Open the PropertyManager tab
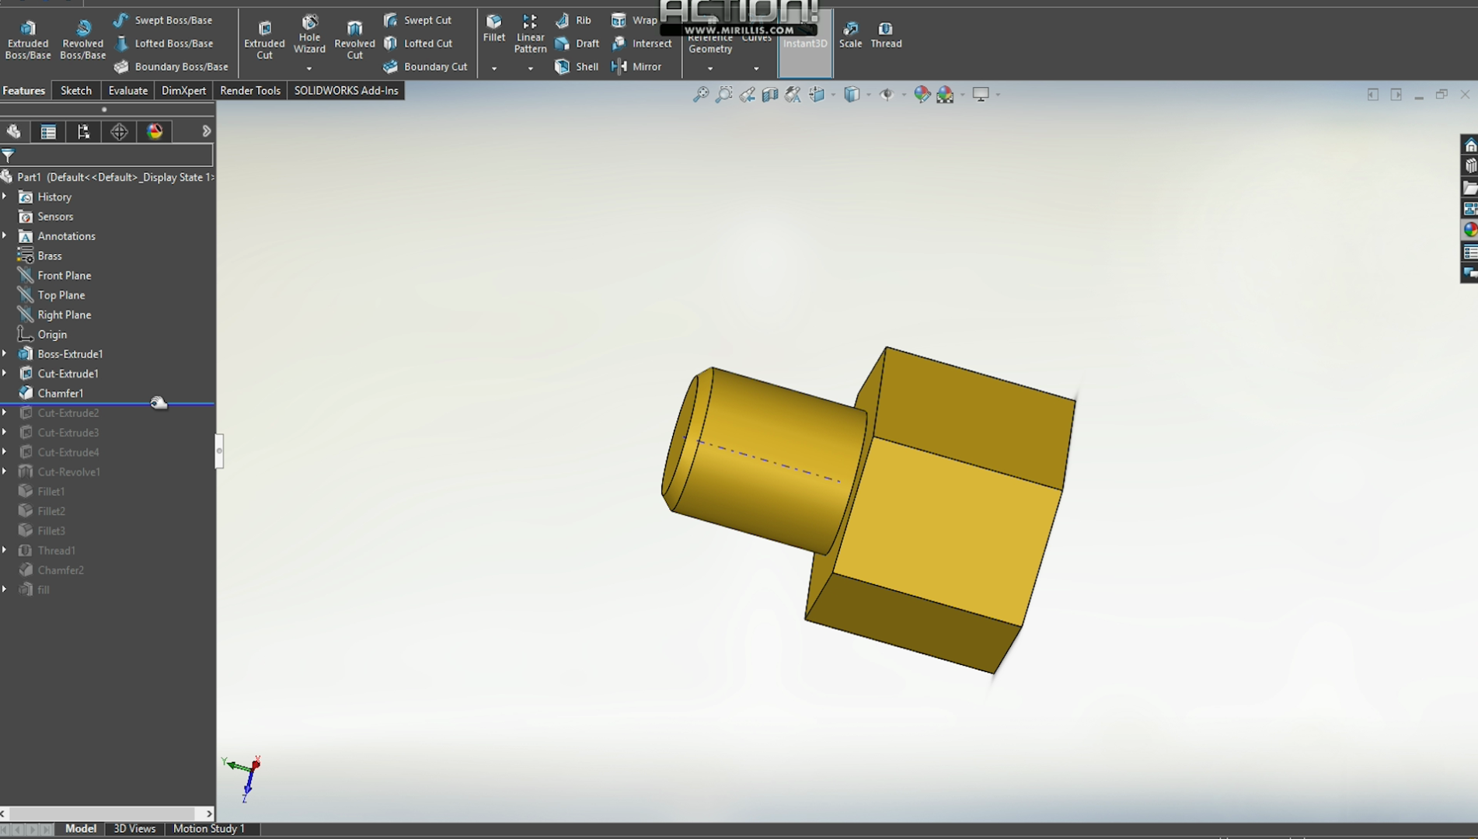The height and width of the screenshot is (839, 1478). [x=48, y=131]
